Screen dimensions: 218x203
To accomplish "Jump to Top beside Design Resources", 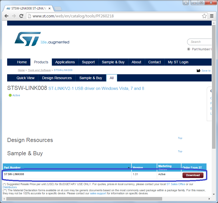I will [x=180, y=138].
